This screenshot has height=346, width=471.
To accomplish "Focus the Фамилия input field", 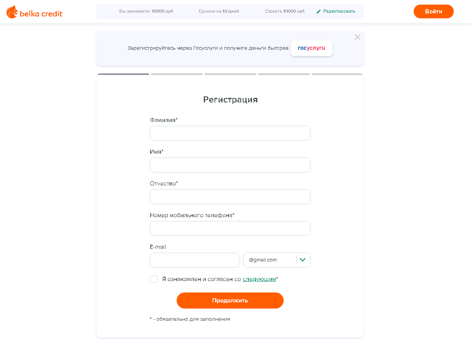I will click(x=230, y=133).
